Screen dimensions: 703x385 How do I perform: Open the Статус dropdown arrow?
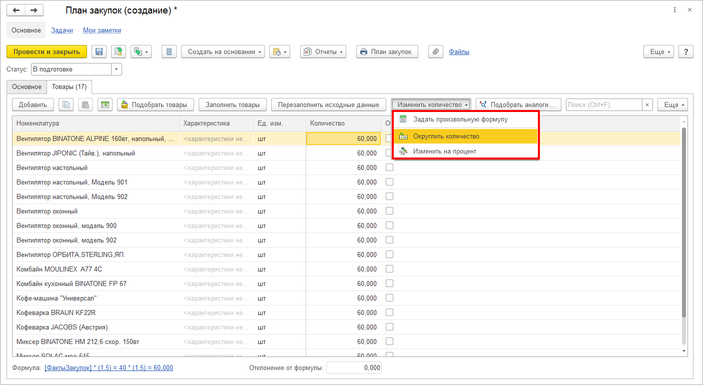117,69
